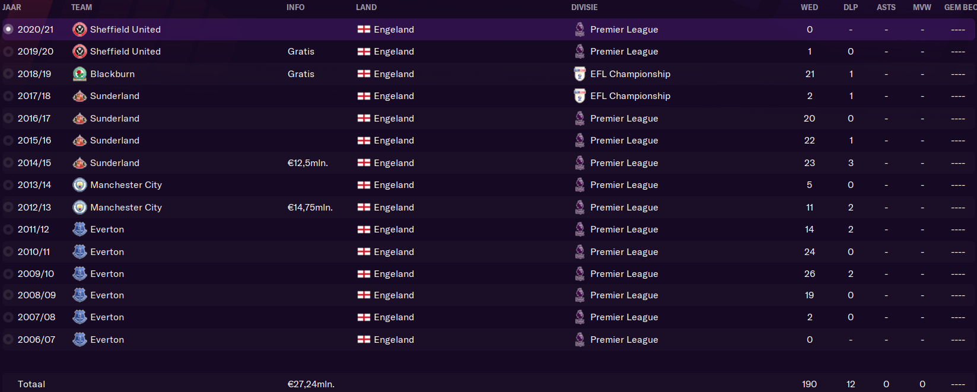Select the 2006/07 season radio button

(8, 340)
